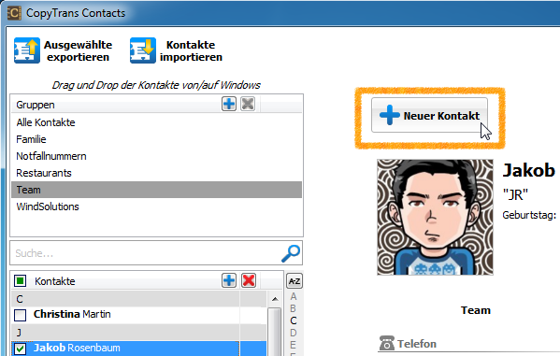
Task: Click the import contacts icon
Action: coord(143,50)
